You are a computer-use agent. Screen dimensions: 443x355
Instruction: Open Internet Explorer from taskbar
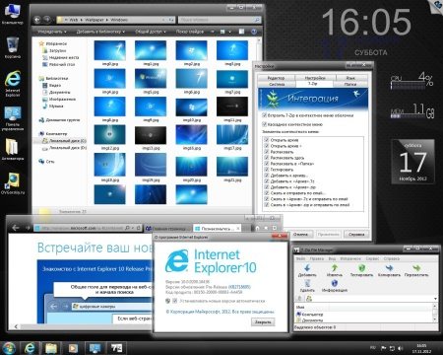click(30, 348)
